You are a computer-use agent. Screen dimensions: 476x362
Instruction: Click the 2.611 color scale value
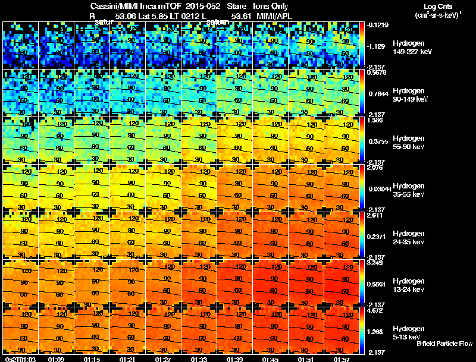click(375, 215)
